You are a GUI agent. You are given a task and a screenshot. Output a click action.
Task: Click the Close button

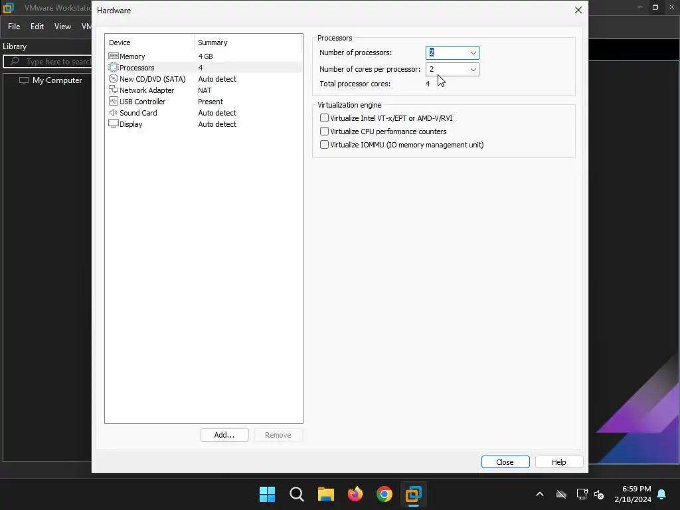click(505, 462)
